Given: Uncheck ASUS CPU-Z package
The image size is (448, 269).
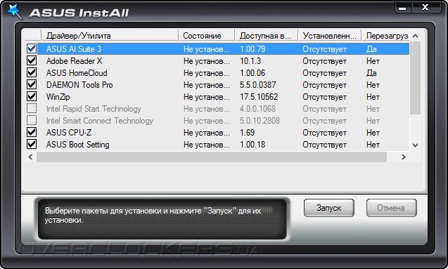Looking at the screenshot, I should pyautogui.click(x=32, y=132).
